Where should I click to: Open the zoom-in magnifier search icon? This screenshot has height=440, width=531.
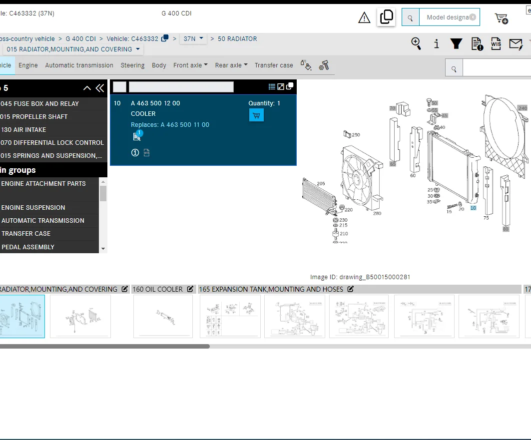[416, 43]
